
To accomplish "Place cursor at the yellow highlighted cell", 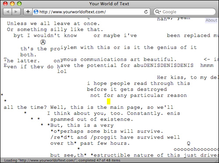I will (x=109, y=101).
